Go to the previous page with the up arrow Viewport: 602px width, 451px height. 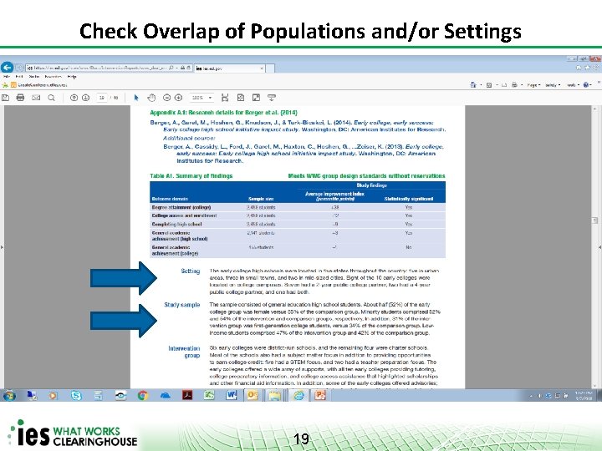(x=74, y=98)
